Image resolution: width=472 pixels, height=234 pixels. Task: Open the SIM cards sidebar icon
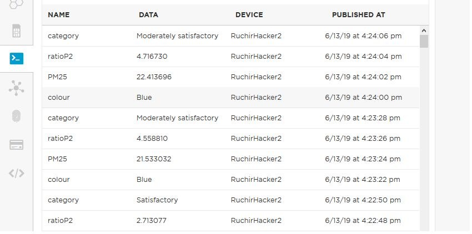pyautogui.click(x=16, y=30)
